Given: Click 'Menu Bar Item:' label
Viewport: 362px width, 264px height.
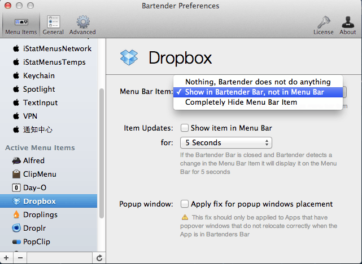Looking at the screenshot, I should 146,92.
